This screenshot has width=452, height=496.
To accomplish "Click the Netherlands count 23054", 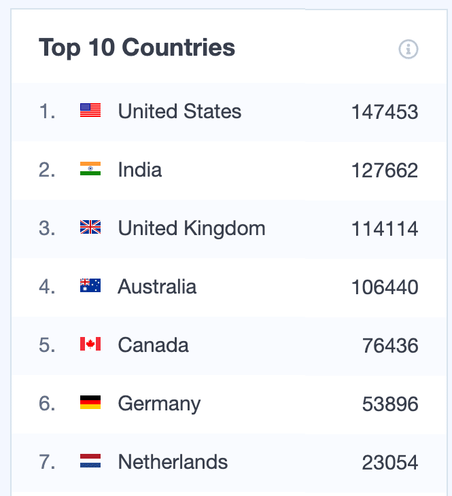I will click(390, 463).
